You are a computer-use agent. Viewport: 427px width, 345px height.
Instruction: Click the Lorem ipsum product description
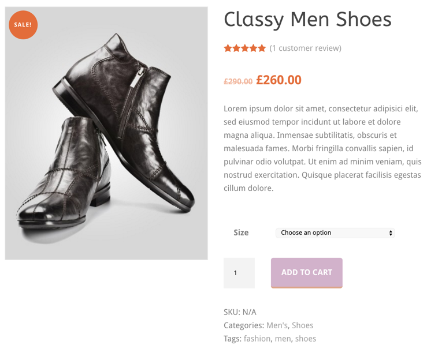pyautogui.click(x=322, y=148)
